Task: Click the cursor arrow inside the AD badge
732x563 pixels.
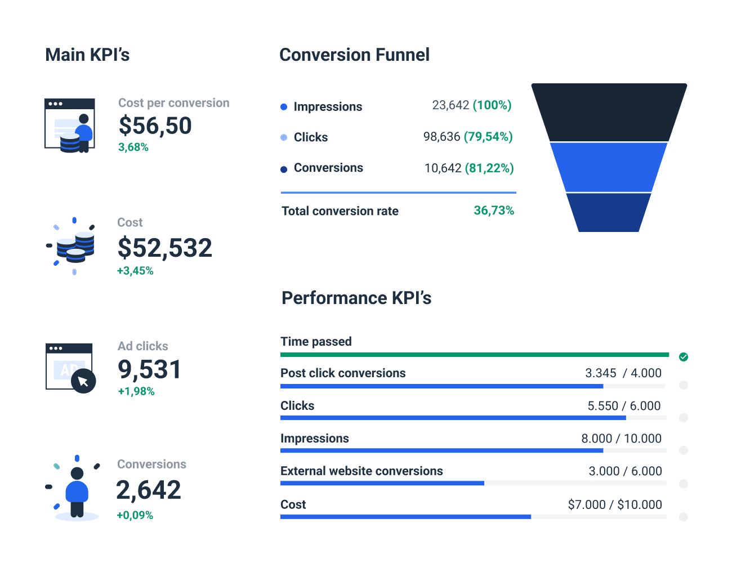Action: (82, 381)
